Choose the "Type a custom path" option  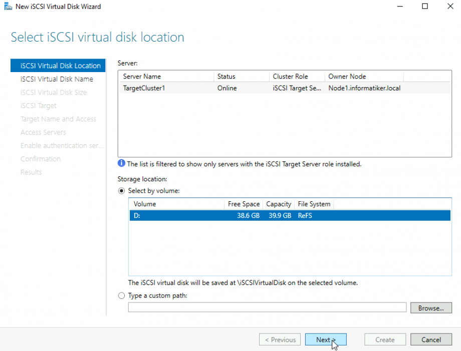pyautogui.click(x=121, y=295)
